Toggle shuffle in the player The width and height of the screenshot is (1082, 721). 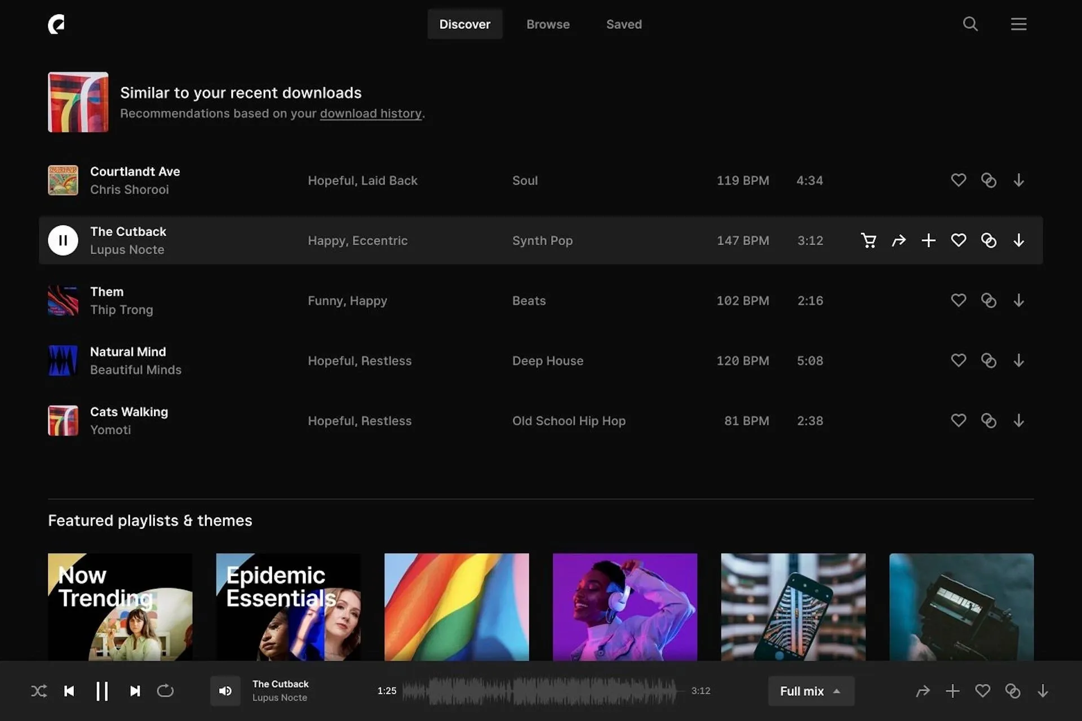(x=38, y=691)
